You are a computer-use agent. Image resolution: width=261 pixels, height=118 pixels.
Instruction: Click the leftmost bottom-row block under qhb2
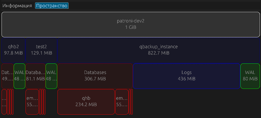point(4,102)
